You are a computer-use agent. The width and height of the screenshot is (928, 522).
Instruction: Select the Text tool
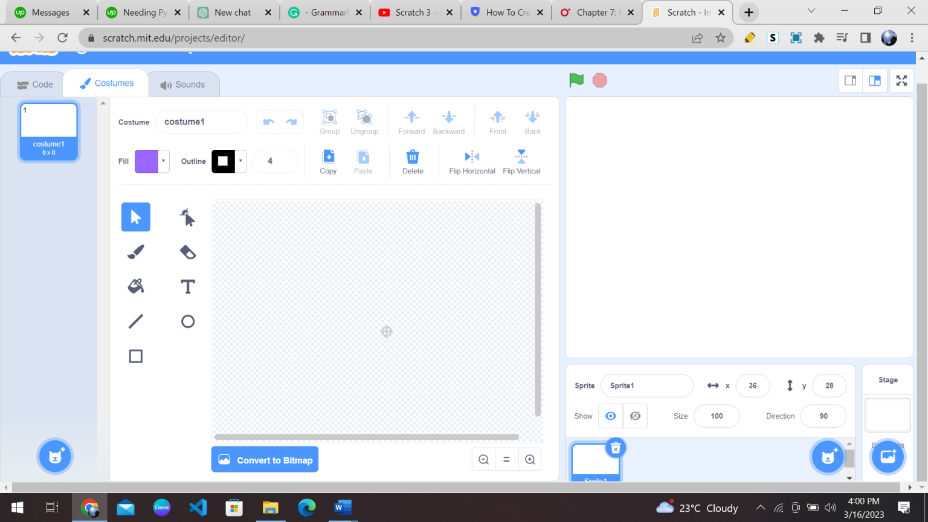[187, 286]
